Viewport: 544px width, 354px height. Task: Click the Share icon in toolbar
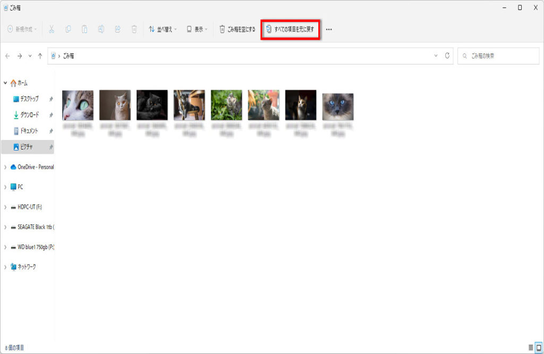(117, 29)
